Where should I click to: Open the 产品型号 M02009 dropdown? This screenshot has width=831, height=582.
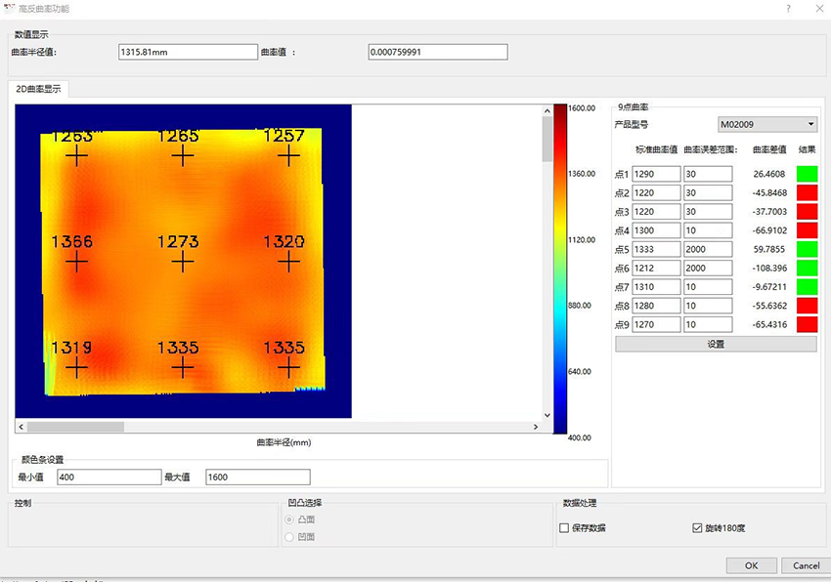(766, 125)
